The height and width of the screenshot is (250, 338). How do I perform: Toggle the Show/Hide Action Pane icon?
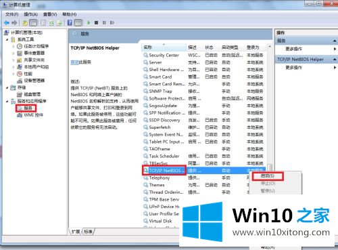click(x=78, y=23)
